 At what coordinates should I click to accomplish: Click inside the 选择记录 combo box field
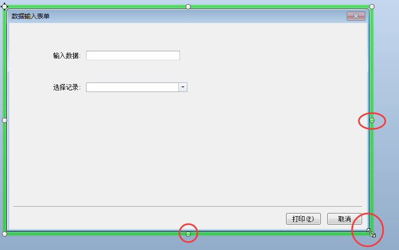coord(132,87)
